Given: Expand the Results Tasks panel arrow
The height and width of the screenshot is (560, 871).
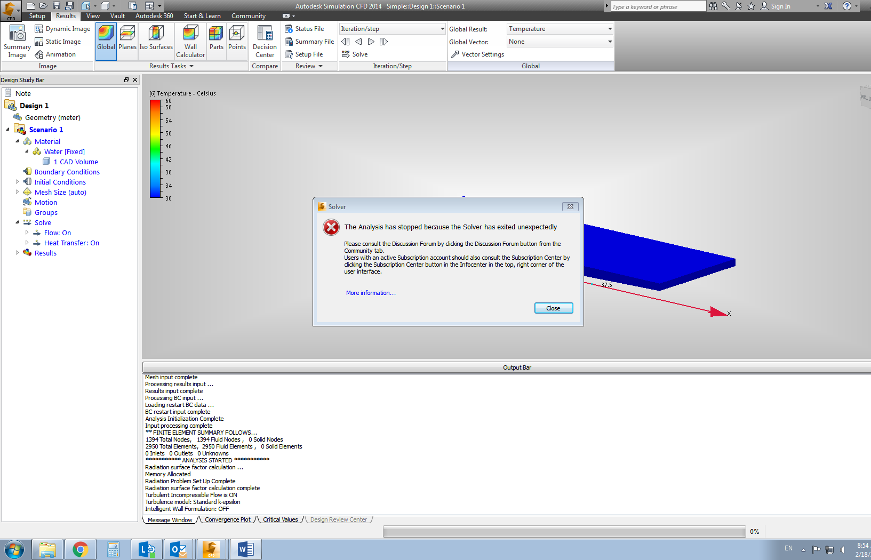Looking at the screenshot, I should coord(191,66).
